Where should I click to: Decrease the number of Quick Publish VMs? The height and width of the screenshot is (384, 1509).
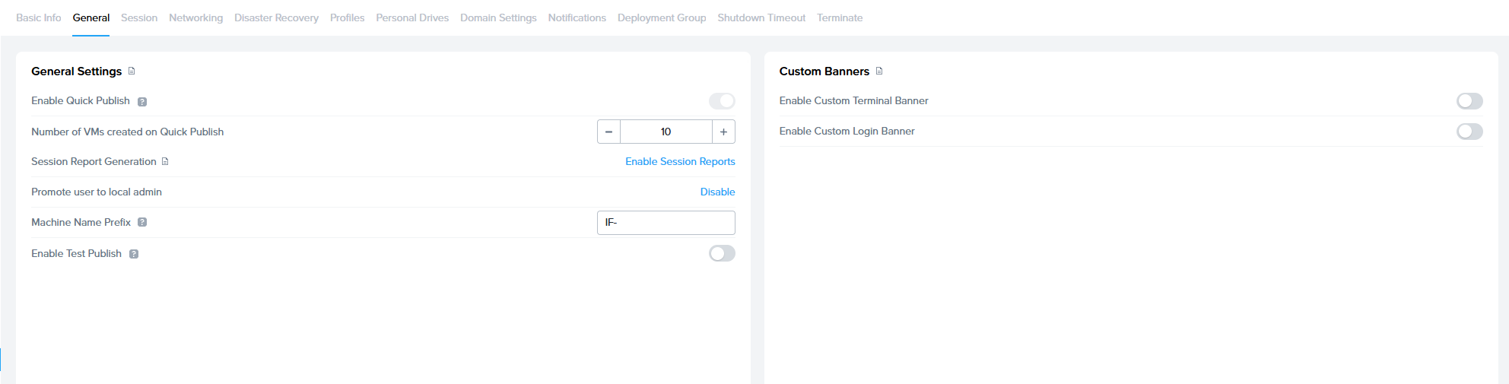pyautogui.click(x=608, y=132)
